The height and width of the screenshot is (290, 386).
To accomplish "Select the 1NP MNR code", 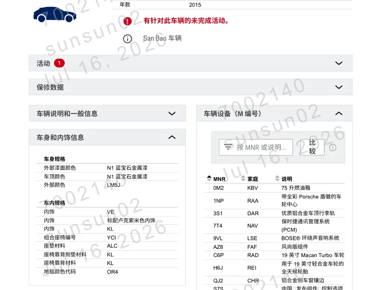I will point(218,201).
